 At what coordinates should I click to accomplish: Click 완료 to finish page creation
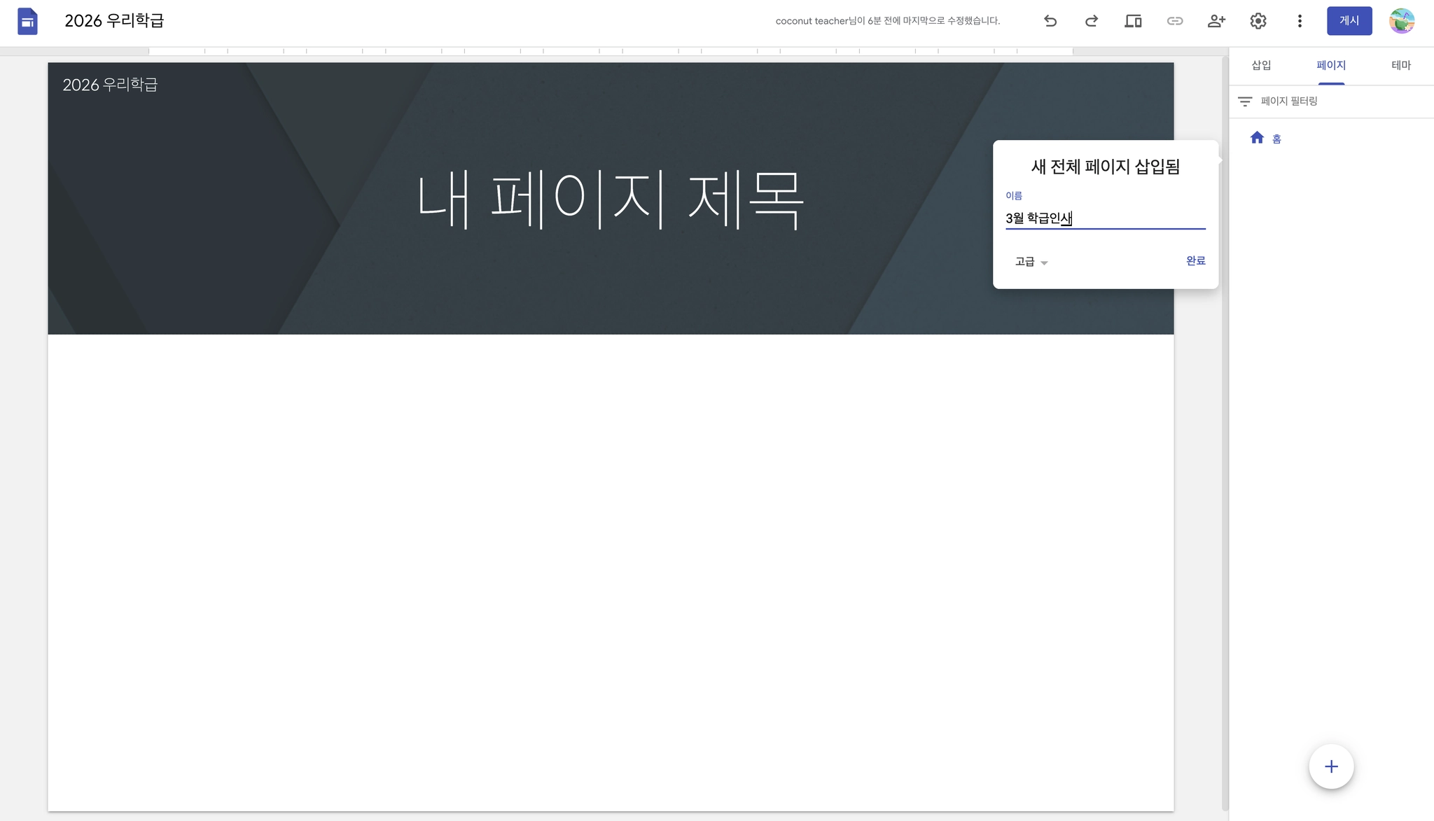pyautogui.click(x=1195, y=261)
